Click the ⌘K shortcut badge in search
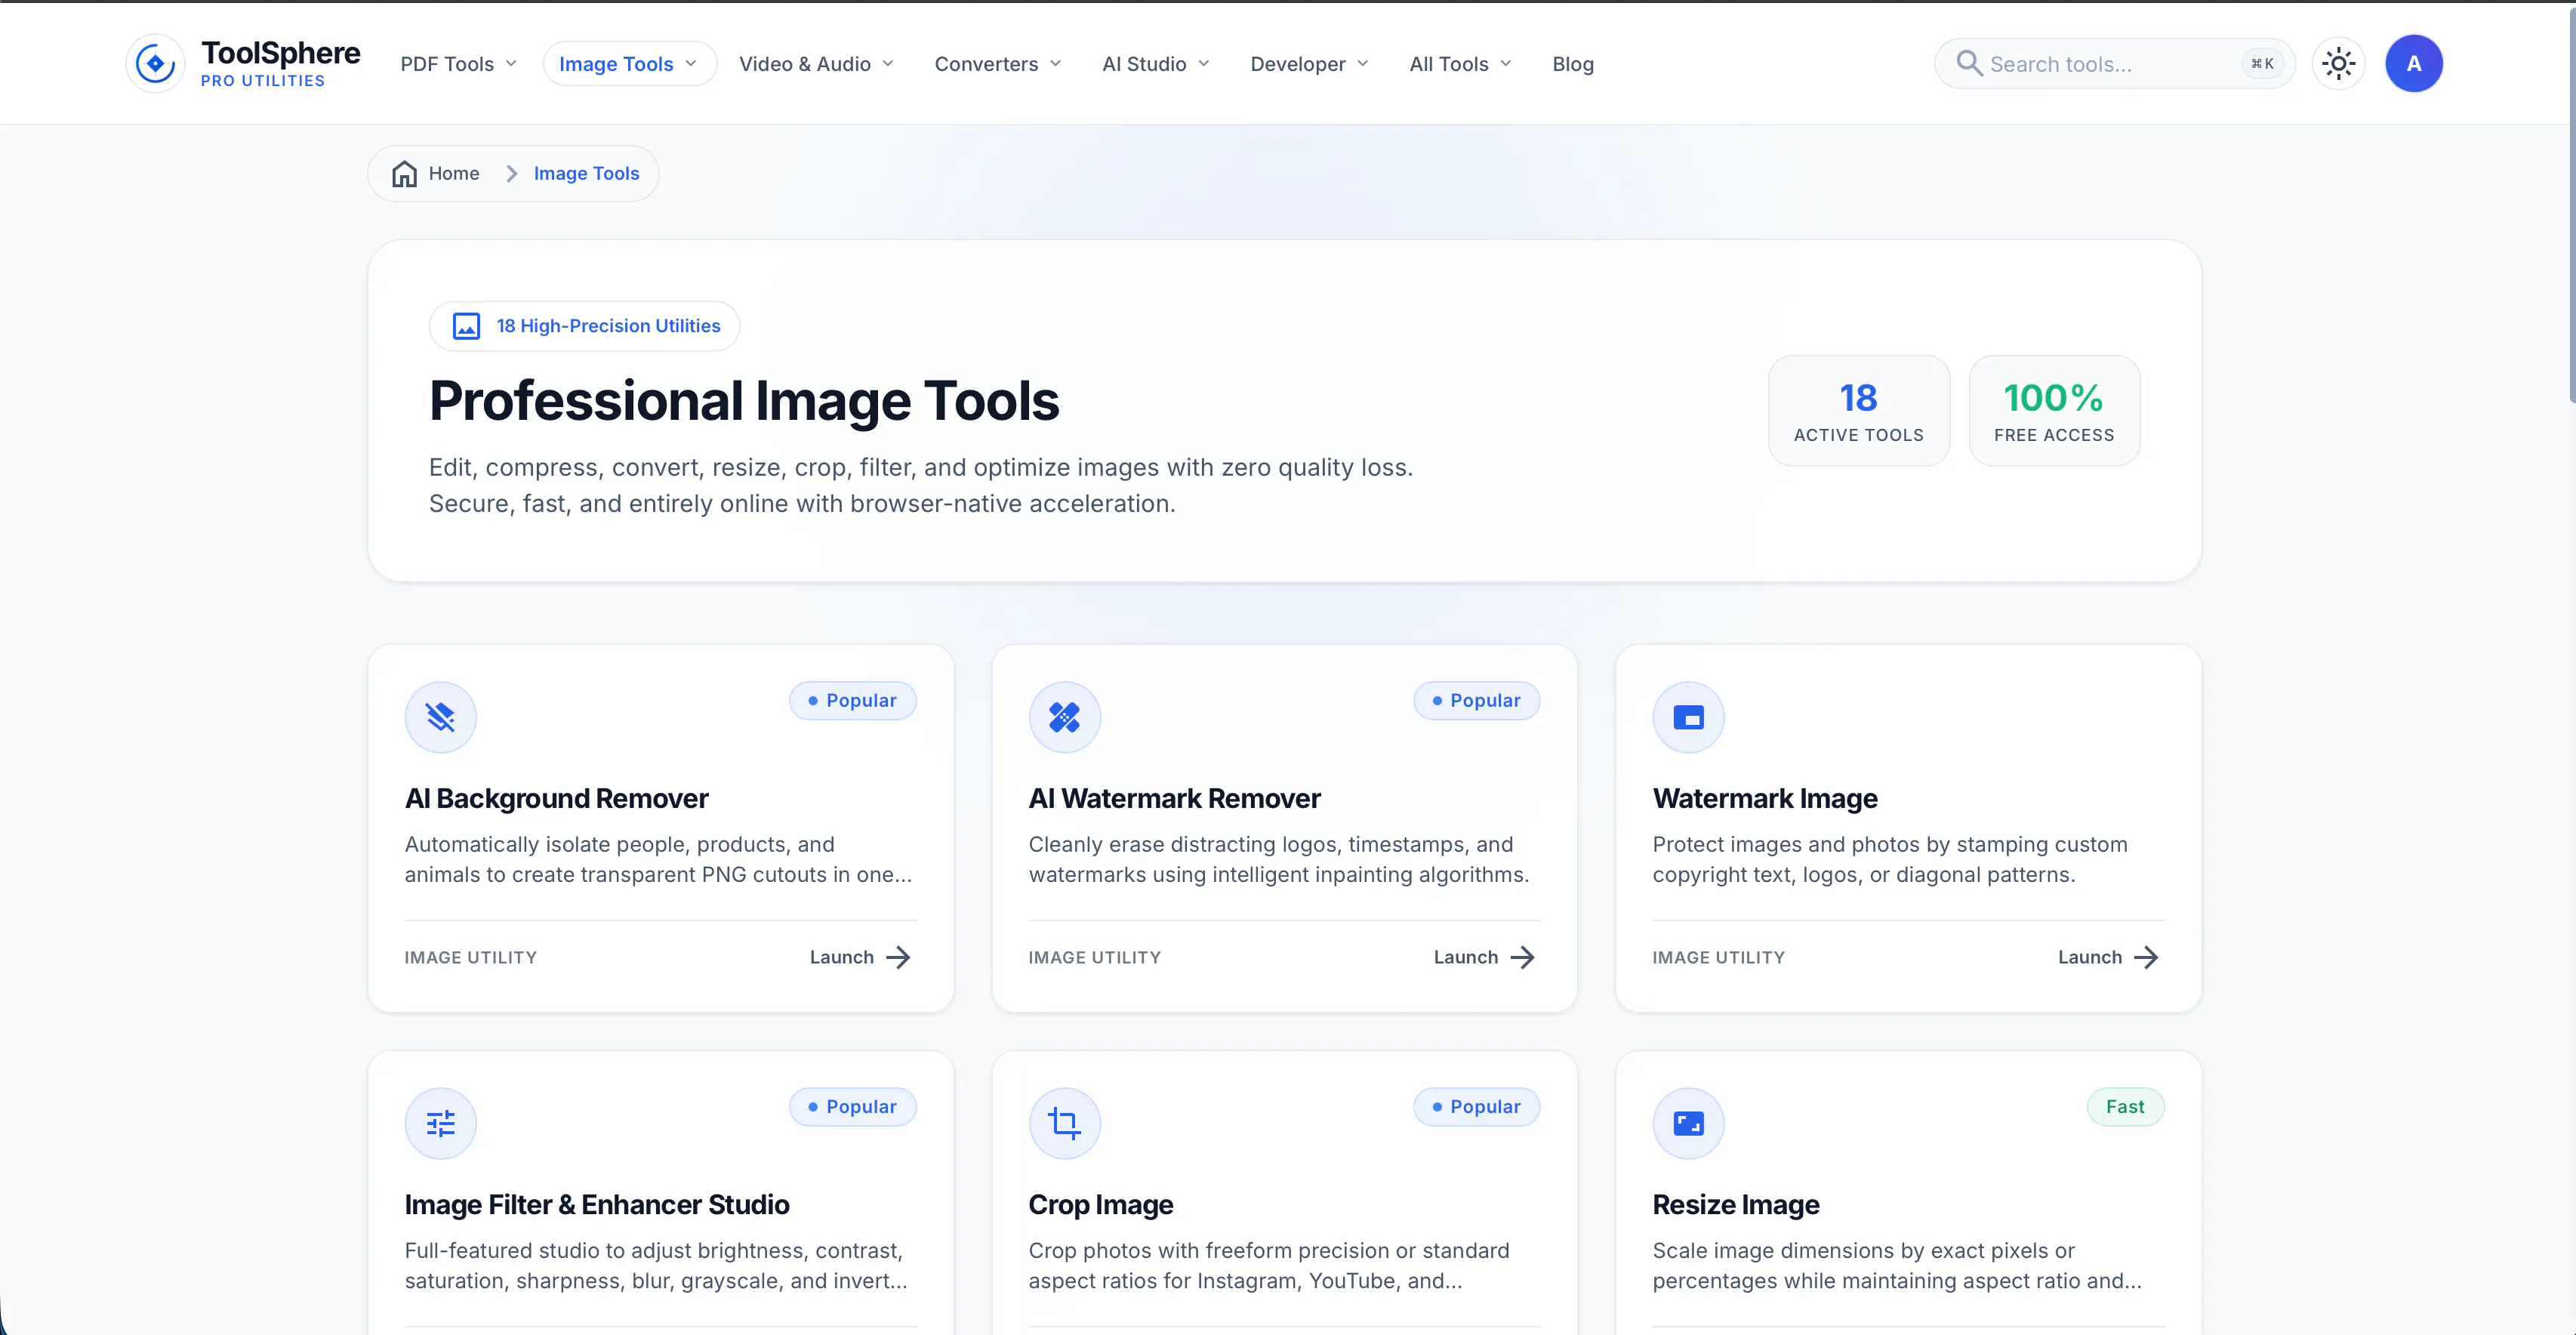 (x=2262, y=64)
